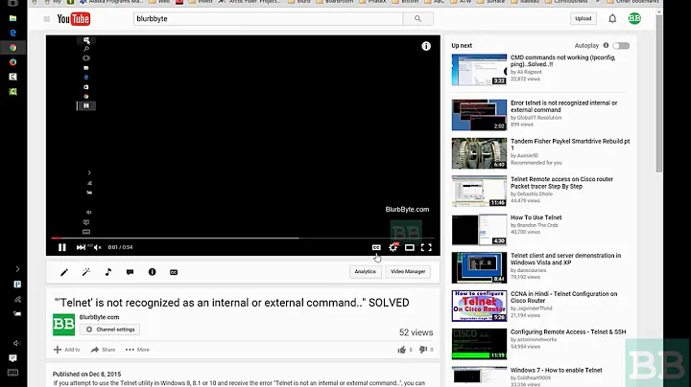The height and width of the screenshot is (387, 691).
Task: Click the Upload button
Action: [584, 18]
